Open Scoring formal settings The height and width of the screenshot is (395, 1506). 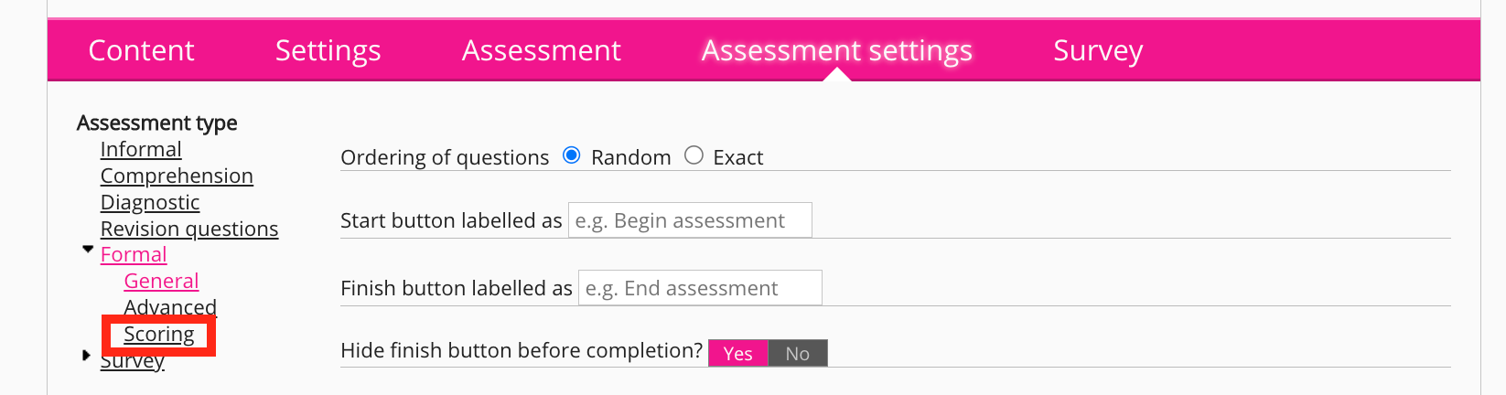pyautogui.click(x=159, y=335)
